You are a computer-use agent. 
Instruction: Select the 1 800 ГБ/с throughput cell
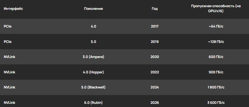pos(216,87)
